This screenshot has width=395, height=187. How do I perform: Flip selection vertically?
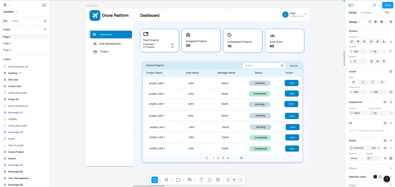tap(384, 61)
